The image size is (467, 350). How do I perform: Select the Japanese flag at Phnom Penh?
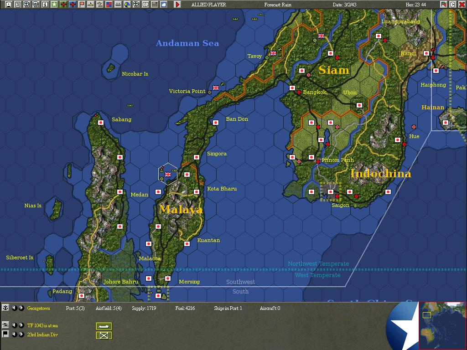click(x=311, y=157)
